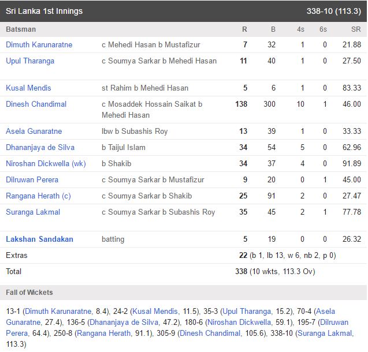Select Dinesh Chandimal in the batsman list
368x352 pixels.
point(36,104)
